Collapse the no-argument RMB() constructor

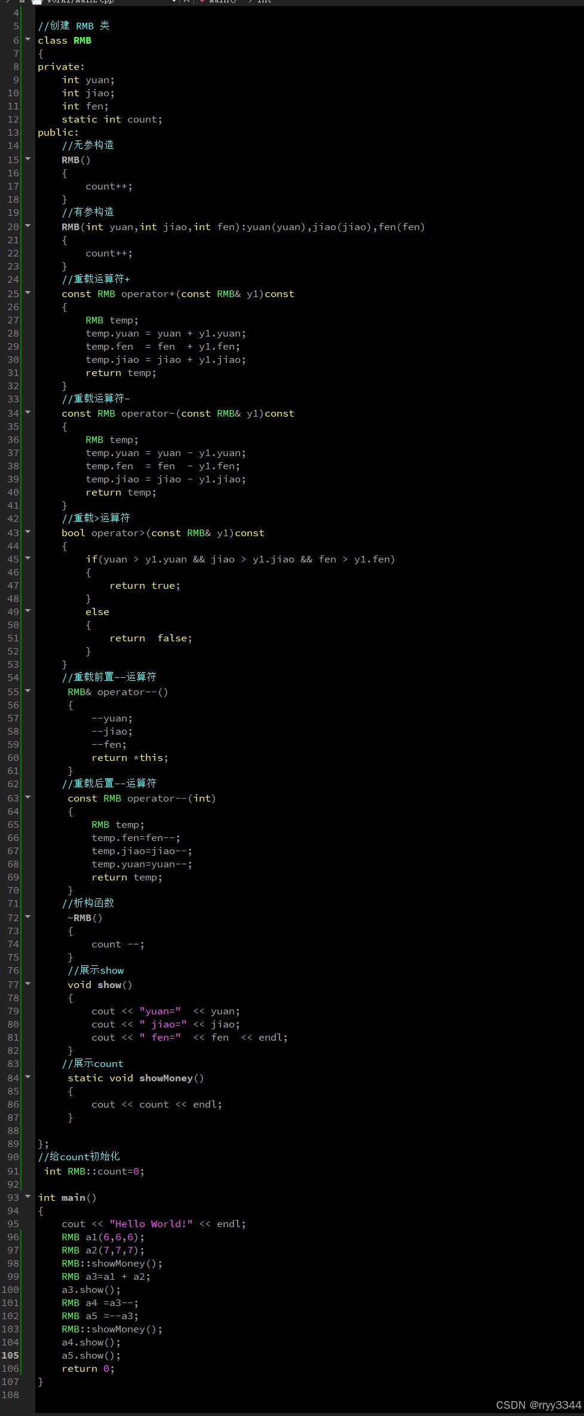point(27,159)
